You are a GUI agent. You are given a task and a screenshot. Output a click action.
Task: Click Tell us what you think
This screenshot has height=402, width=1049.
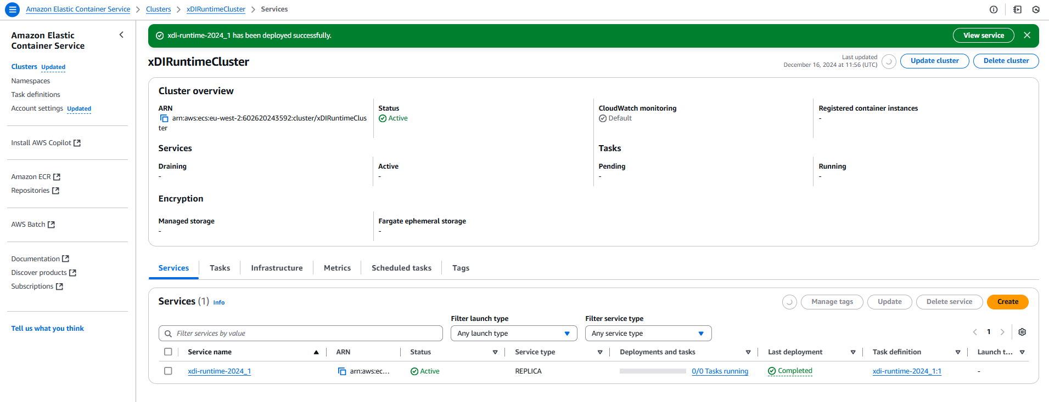[x=48, y=329]
